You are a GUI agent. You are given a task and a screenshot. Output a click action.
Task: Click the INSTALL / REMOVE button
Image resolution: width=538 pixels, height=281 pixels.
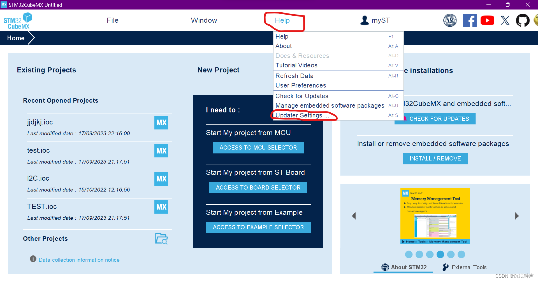click(x=435, y=159)
